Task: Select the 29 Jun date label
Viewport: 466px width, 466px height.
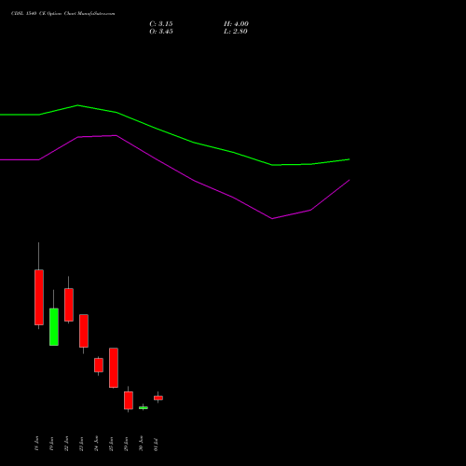Action: pyautogui.click(x=126, y=444)
